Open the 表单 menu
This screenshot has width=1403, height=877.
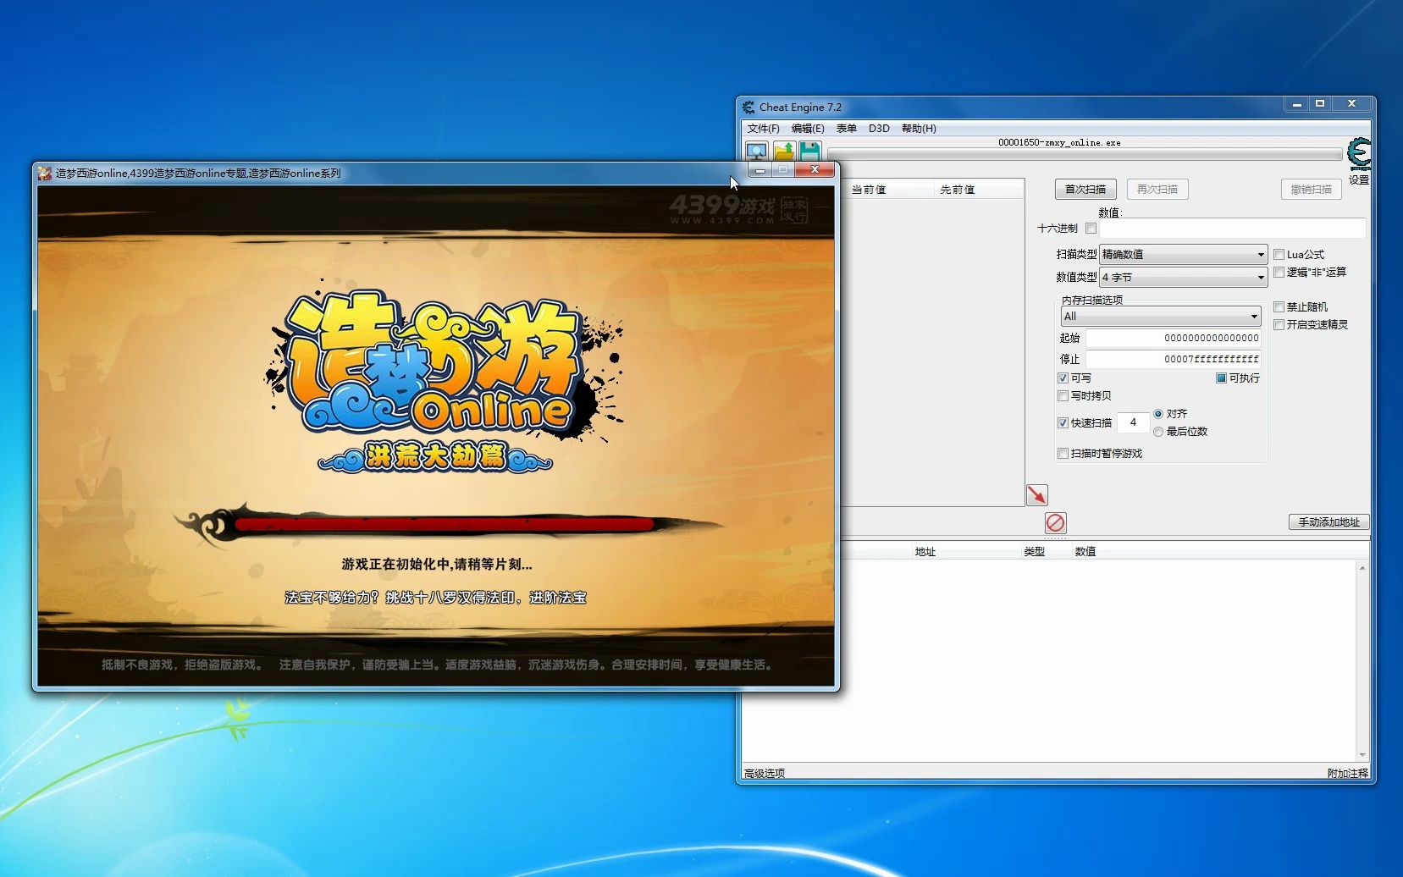[x=846, y=129]
